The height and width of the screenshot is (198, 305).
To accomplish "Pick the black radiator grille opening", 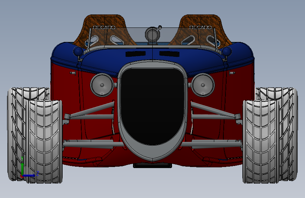I will click(153, 106).
